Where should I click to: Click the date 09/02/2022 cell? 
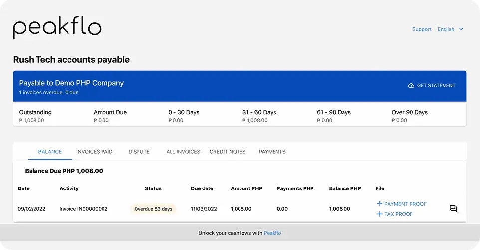[31, 209]
